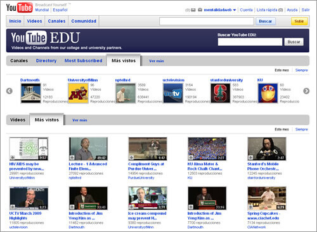Open Ayuda help link

[292, 10]
